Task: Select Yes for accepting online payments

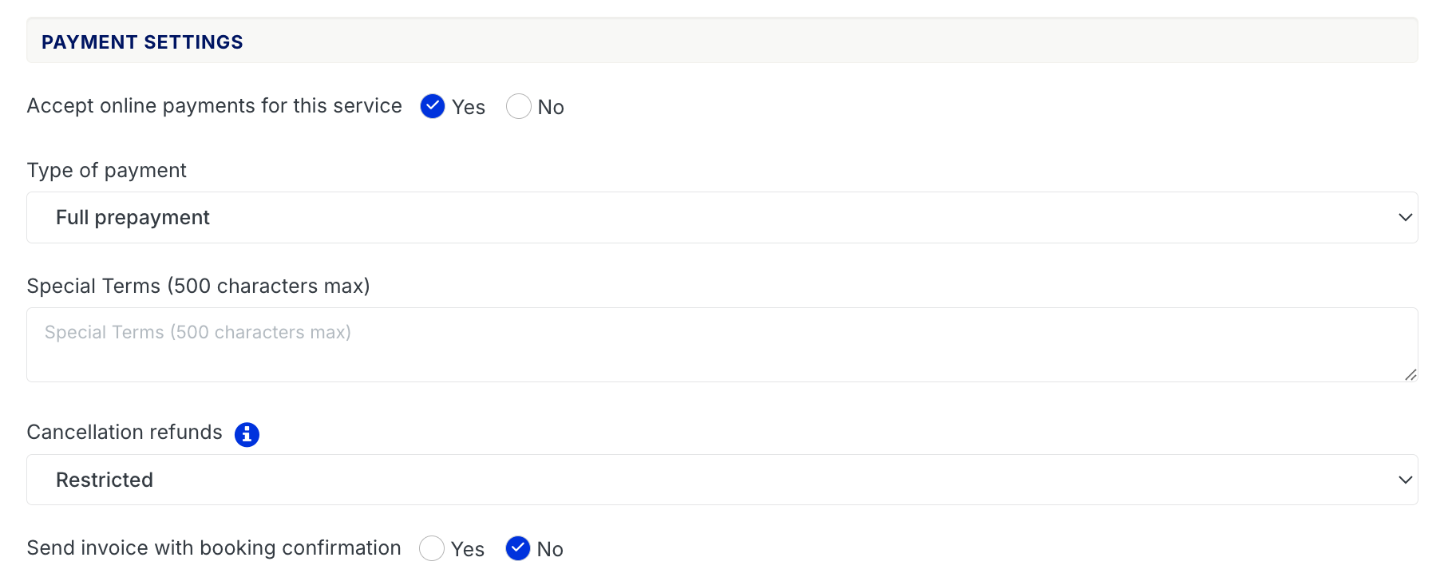Action: [x=433, y=106]
